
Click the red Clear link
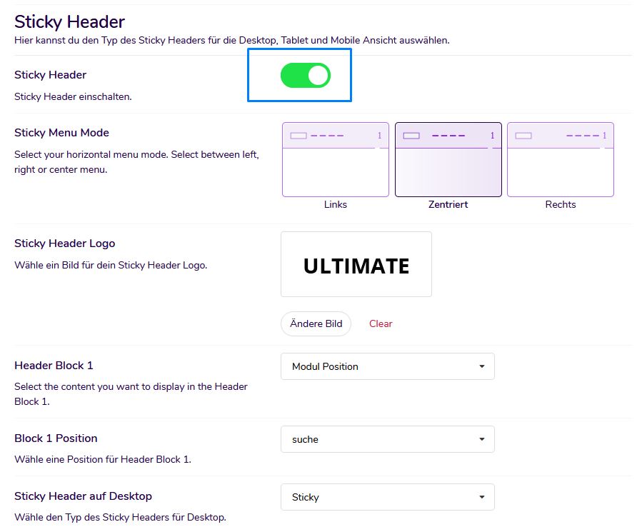coord(381,323)
